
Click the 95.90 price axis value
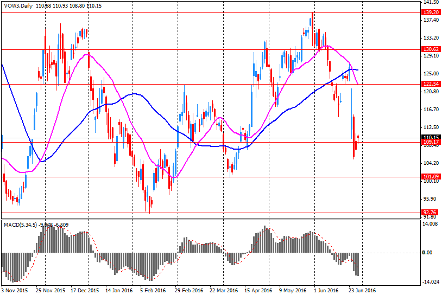point(430,199)
